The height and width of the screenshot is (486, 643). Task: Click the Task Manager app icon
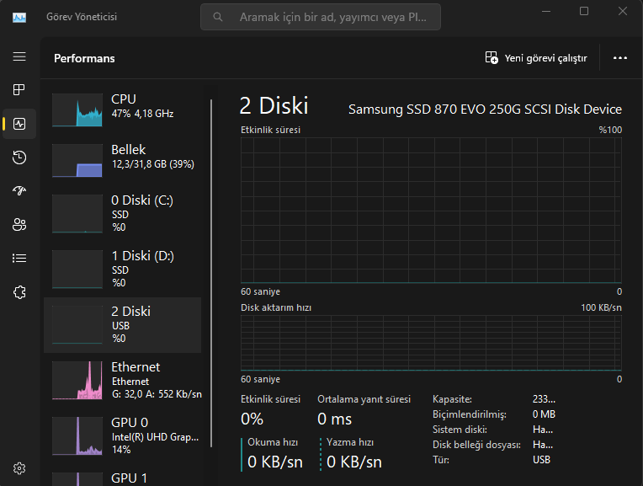(x=19, y=17)
